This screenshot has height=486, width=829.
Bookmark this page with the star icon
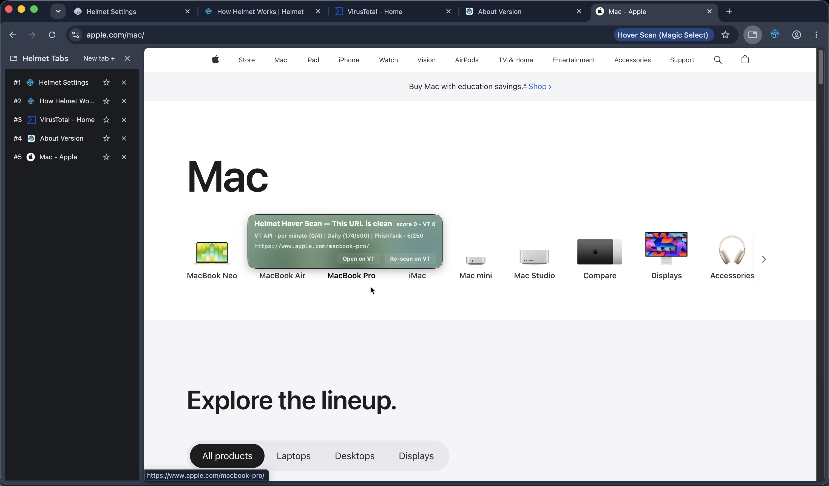click(726, 35)
